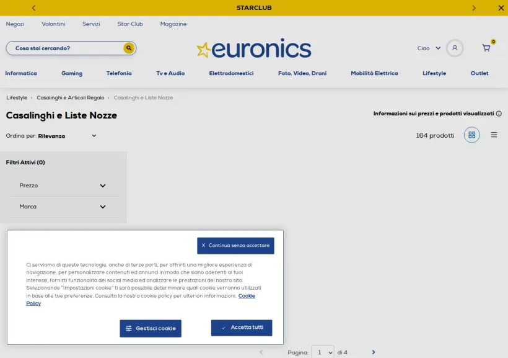
Task: Open the Magazine link
Action: pyautogui.click(x=173, y=24)
